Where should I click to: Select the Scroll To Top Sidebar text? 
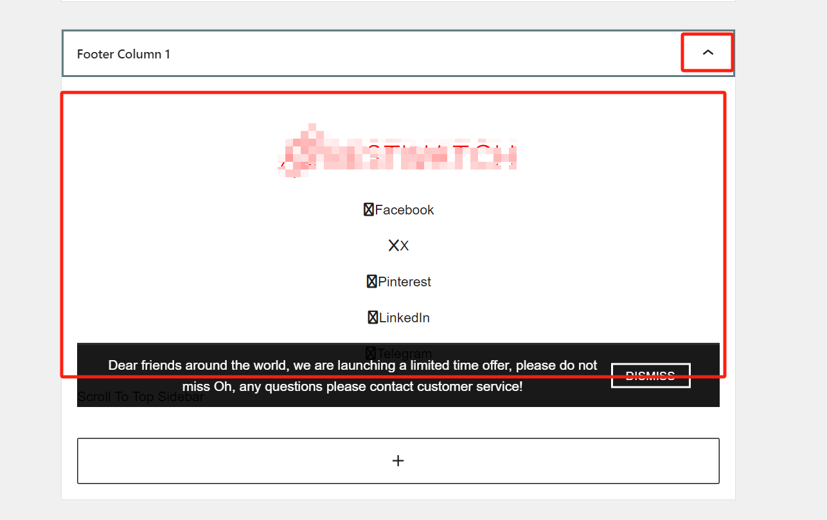pyautogui.click(x=140, y=397)
